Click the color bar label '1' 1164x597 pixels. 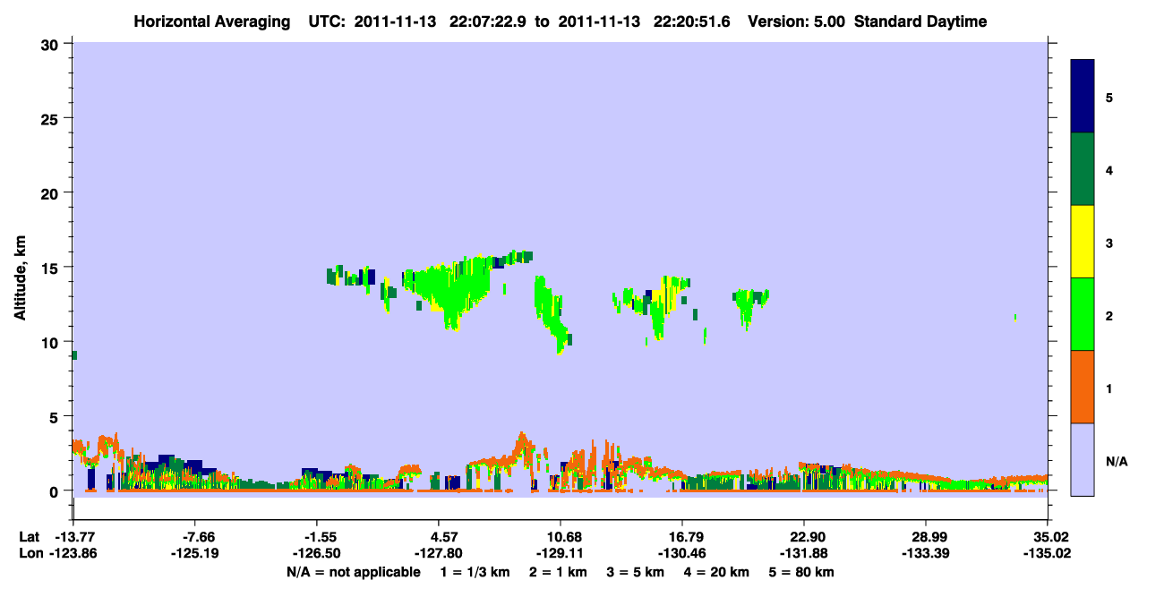point(1109,388)
